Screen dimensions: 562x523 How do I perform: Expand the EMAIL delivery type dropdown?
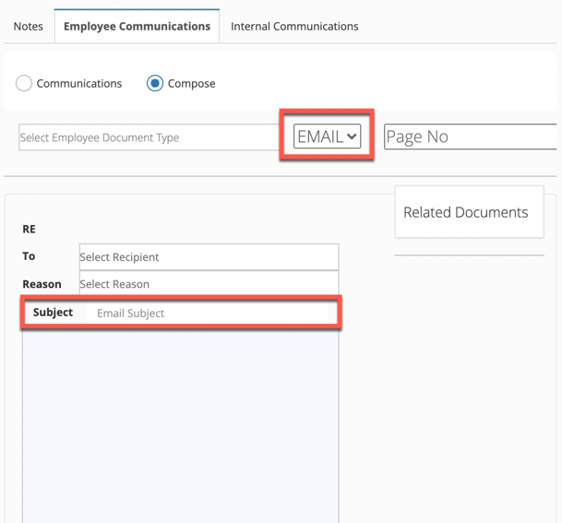pos(327,137)
